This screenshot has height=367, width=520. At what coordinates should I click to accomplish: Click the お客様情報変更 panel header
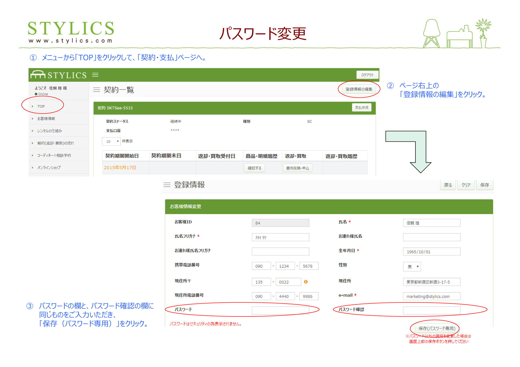pyautogui.click(x=329, y=206)
